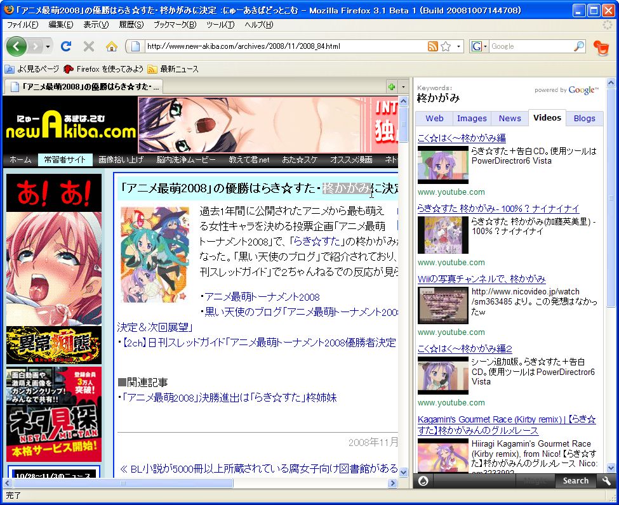
Task: Switch sidebar to the Web tab
Action: [434, 119]
